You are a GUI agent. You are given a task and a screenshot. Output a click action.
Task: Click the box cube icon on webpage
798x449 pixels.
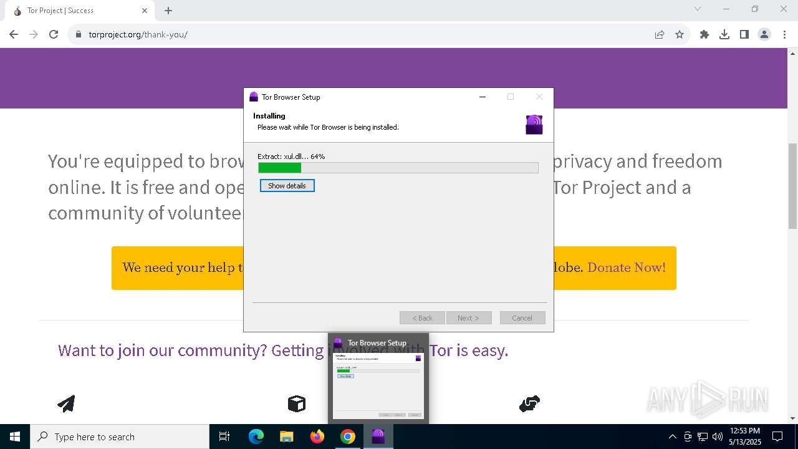(x=297, y=403)
